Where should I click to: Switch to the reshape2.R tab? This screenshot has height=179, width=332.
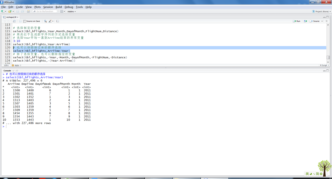point(11,17)
